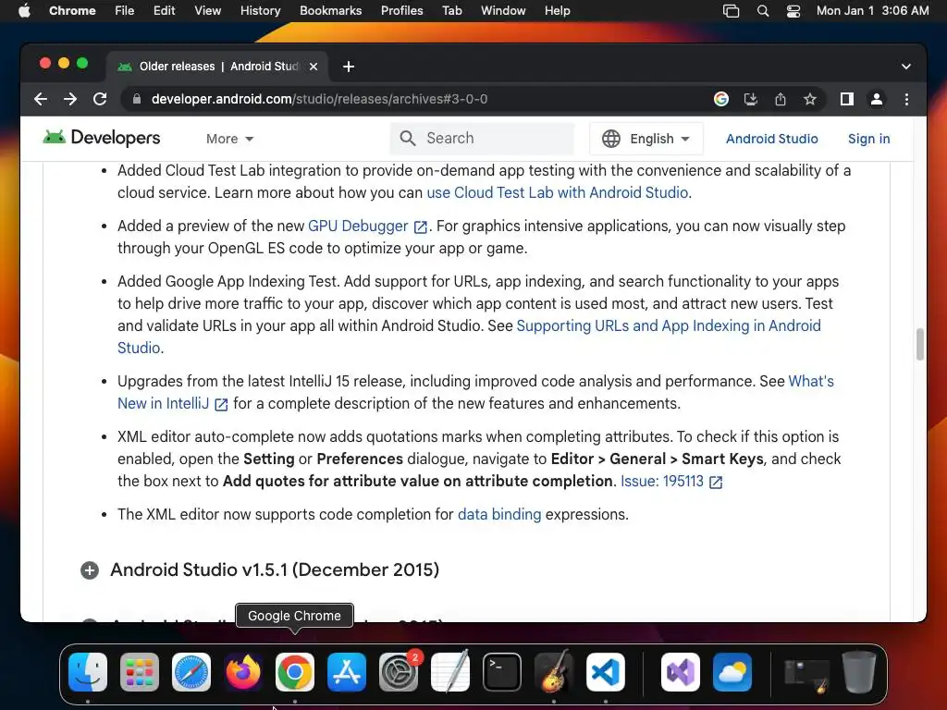Launch Firefox from the dock

pos(243,672)
